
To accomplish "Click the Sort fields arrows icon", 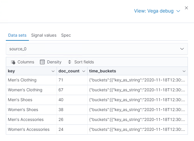I will click(69, 62).
